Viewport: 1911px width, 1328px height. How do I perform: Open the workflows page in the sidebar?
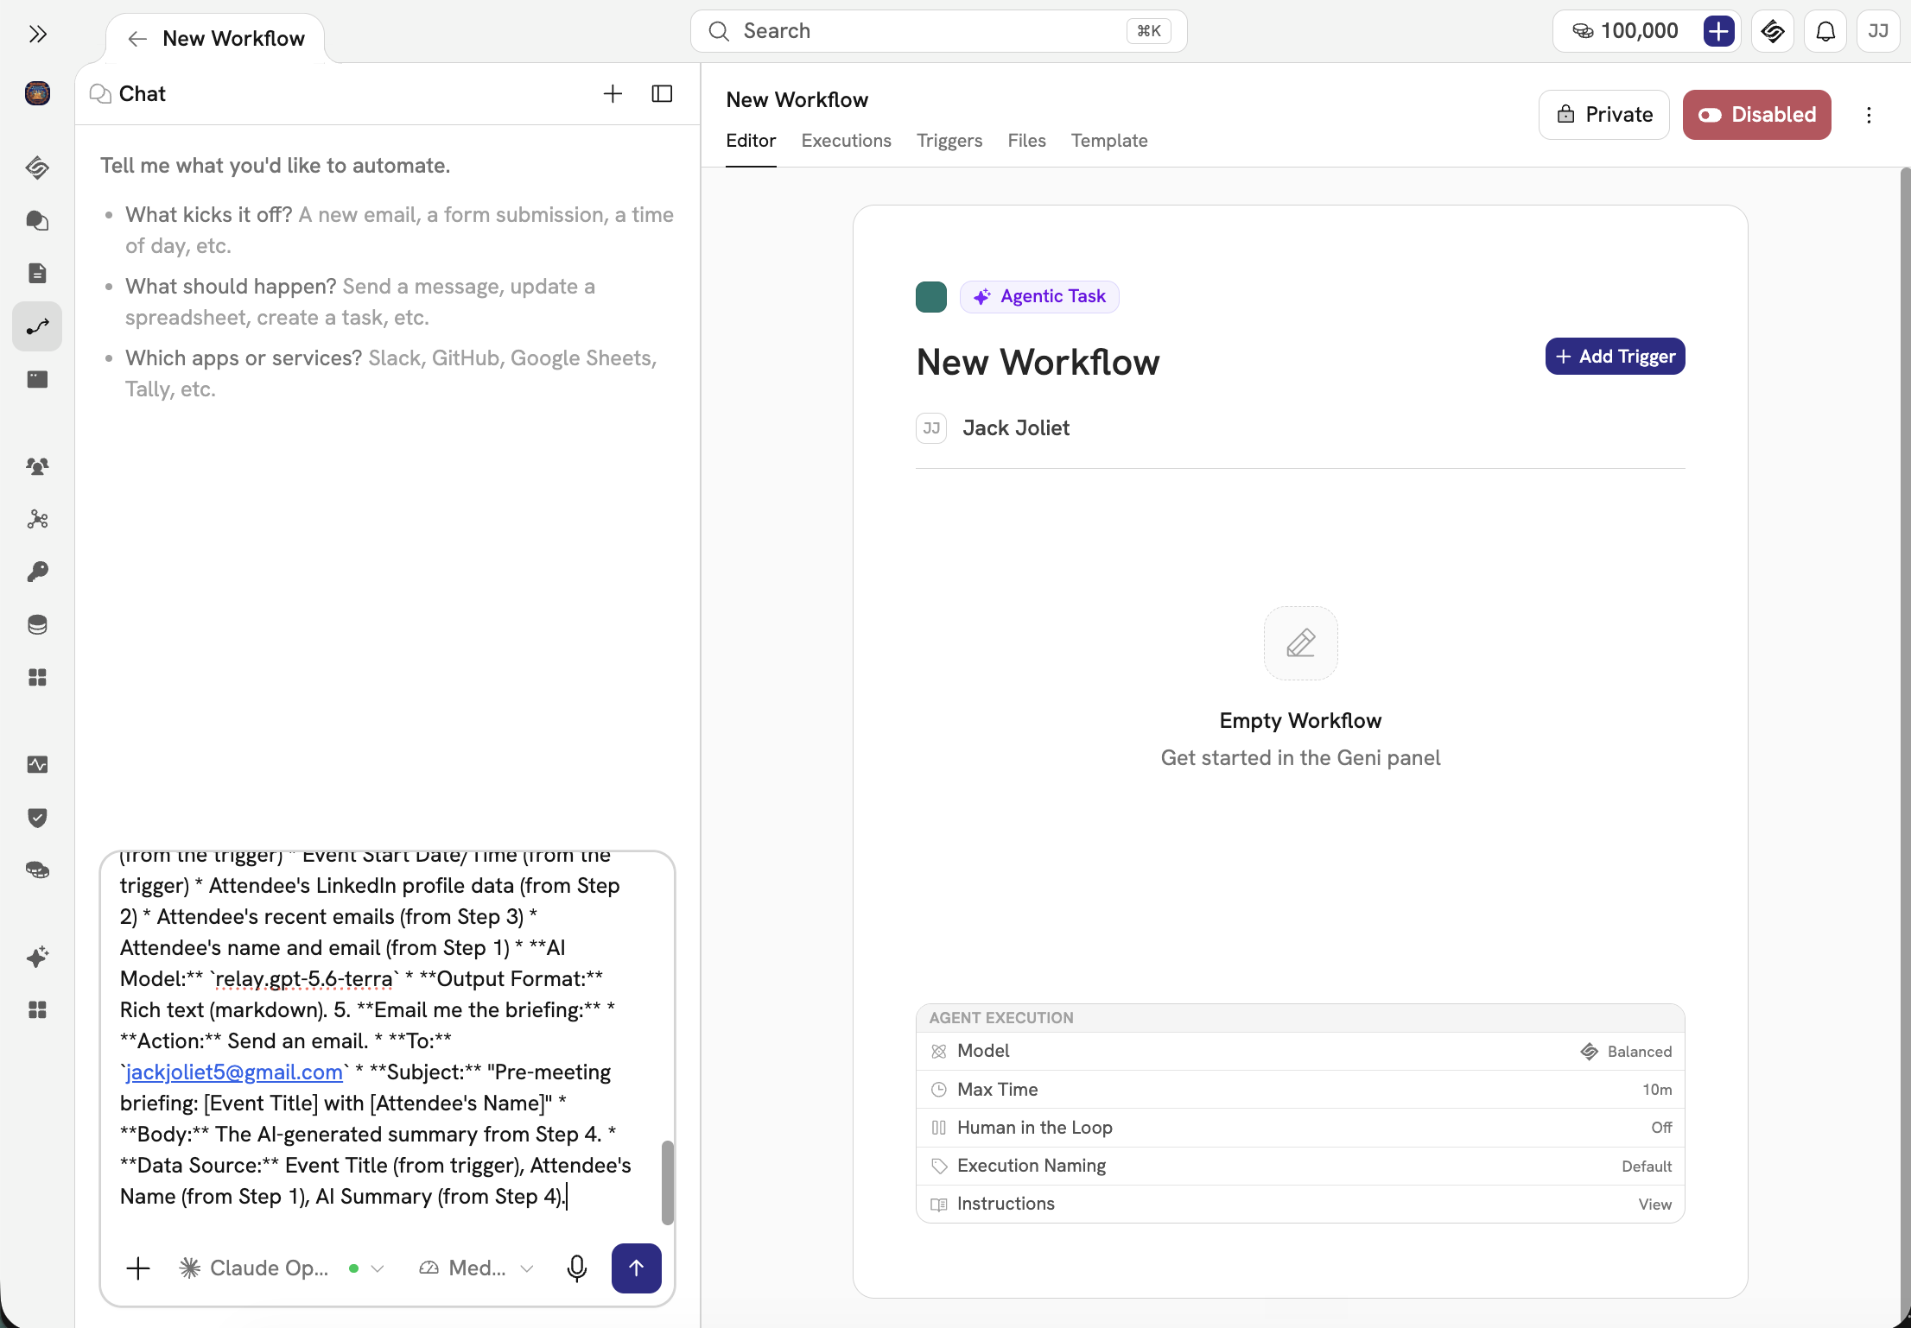(37, 326)
